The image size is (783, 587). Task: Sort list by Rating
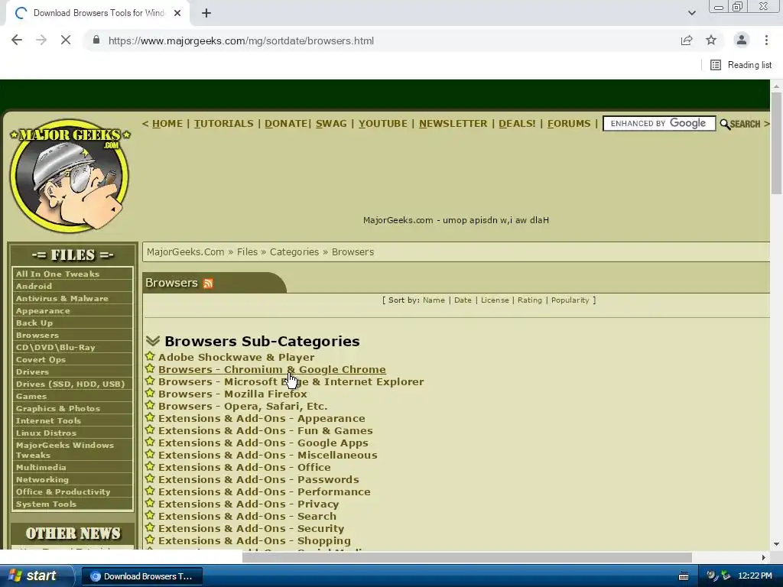[529, 300]
